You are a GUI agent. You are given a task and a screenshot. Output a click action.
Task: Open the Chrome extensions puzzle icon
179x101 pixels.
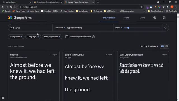click(168, 7)
